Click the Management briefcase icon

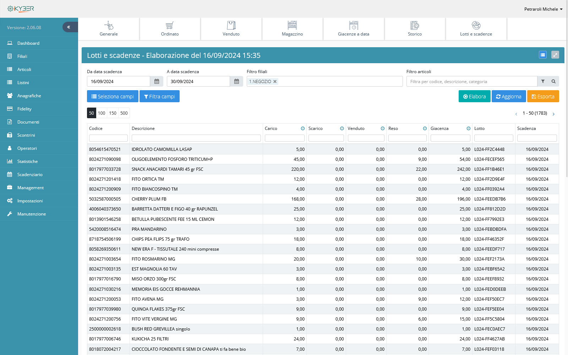pos(10,187)
